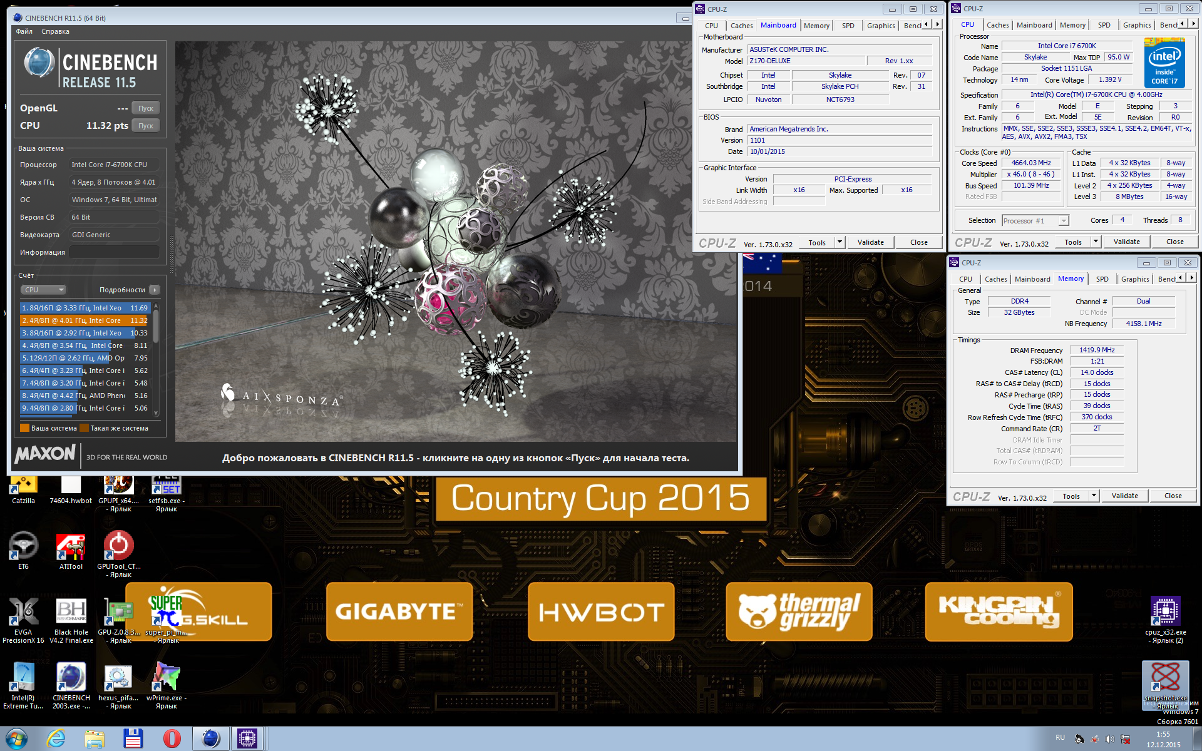Switch to Graphics tab in CPU-Z Memory window
Screen dimensions: 1202x751
click(1135, 279)
